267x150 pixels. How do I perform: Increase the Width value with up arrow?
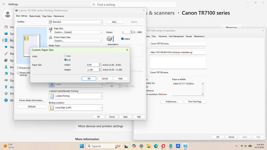coord(100,64)
